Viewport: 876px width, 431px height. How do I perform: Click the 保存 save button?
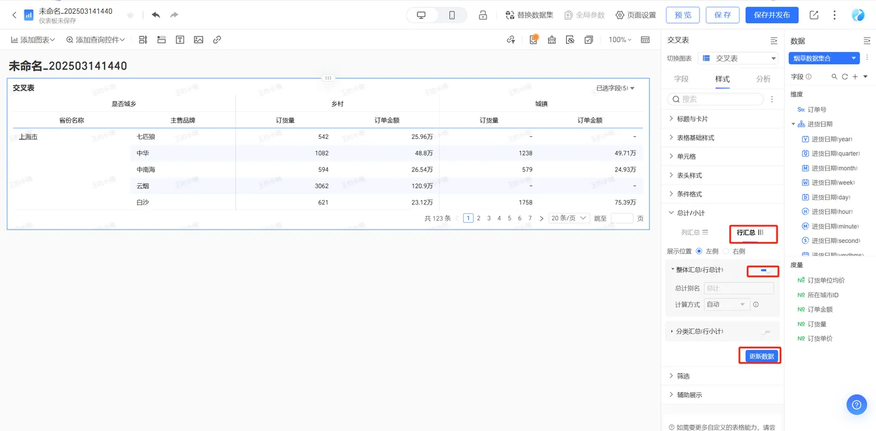pos(723,15)
